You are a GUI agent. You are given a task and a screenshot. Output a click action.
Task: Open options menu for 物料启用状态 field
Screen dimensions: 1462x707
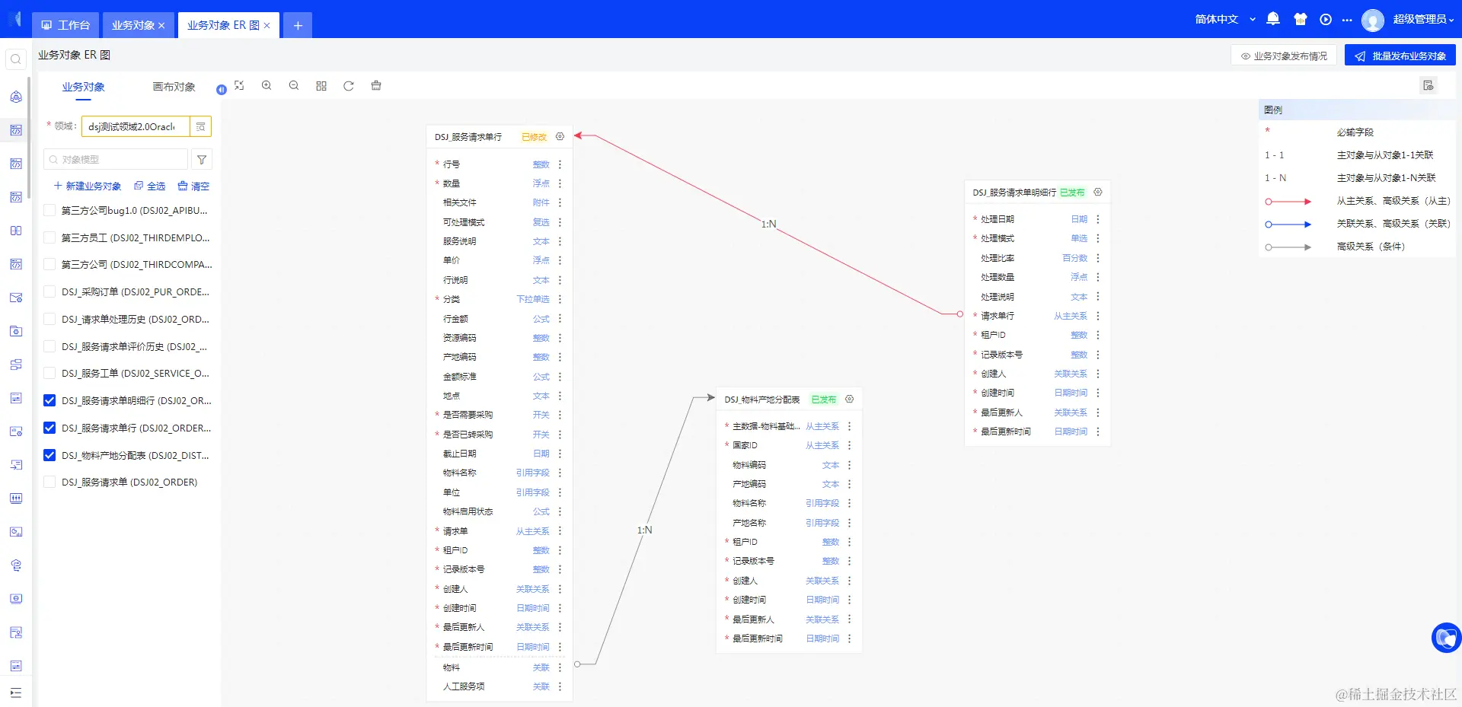pos(560,511)
